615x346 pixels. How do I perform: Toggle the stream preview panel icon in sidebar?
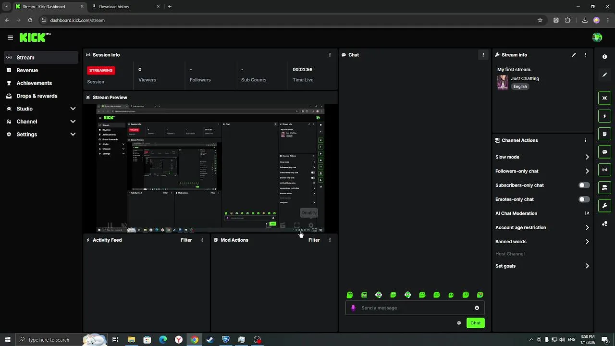(x=605, y=98)
